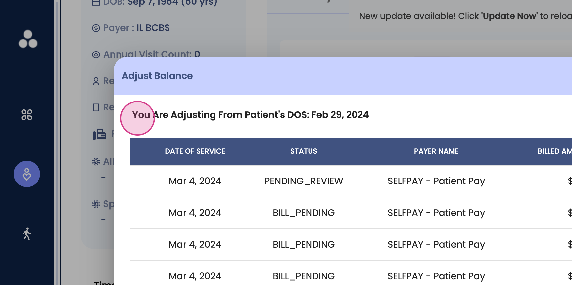The width and height of the screenshot is (572, 285).
Task: Click the gear icon beside 'All'
Action: coord(96,162)
